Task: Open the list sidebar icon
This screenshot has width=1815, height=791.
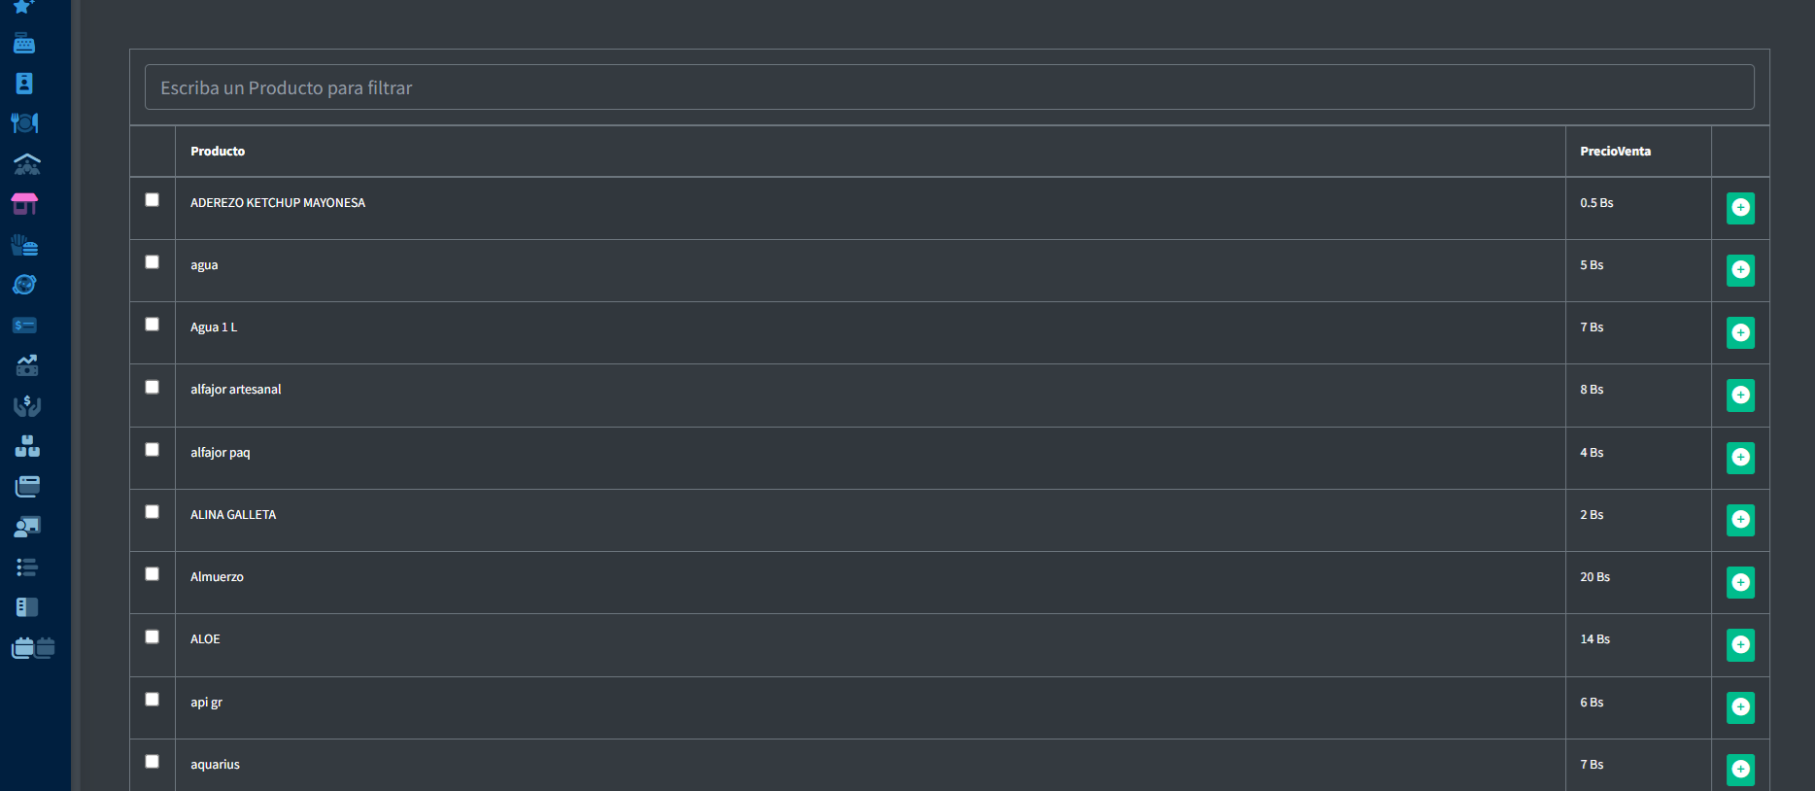Action: point(27,567)
